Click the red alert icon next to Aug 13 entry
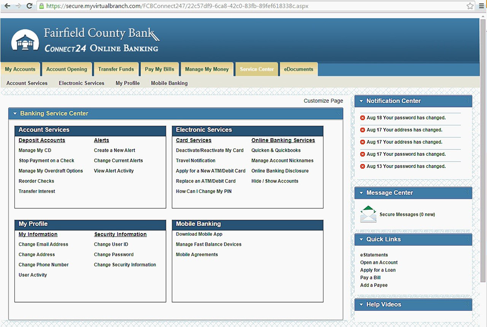Screen dimensions: 487x327 (x=362, y=166)
